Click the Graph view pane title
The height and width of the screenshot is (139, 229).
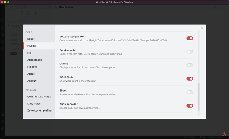click(66, 7)
